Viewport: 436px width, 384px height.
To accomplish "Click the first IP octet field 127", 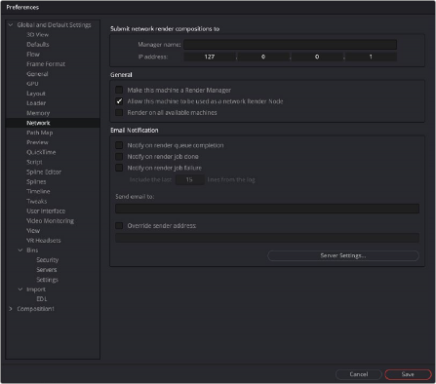I will click(x=210, y=57).
